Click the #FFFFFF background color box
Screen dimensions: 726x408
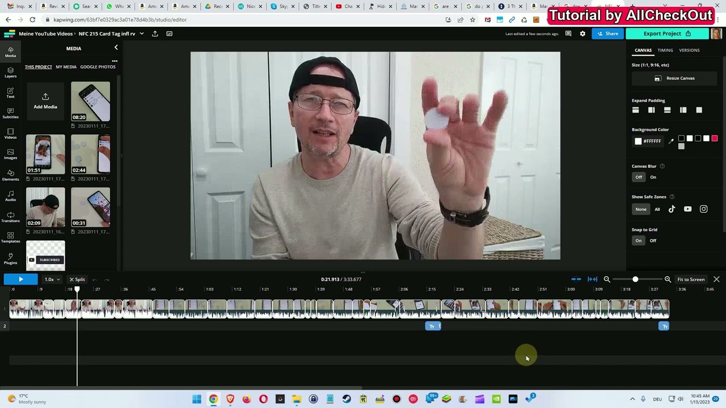(648, 141)
